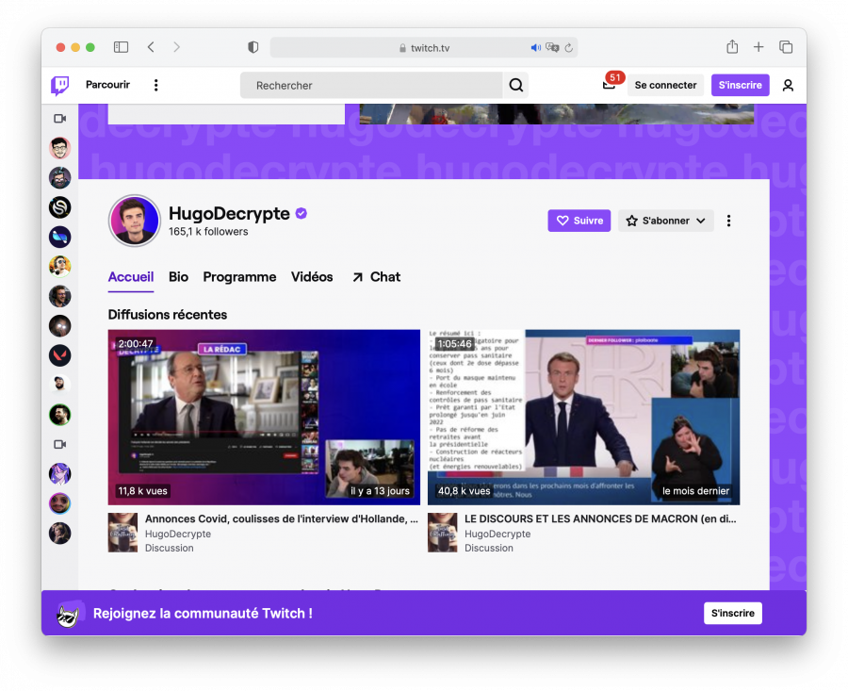Click Se connecter button
The image size is (848, 691).
tap(665, 85)
